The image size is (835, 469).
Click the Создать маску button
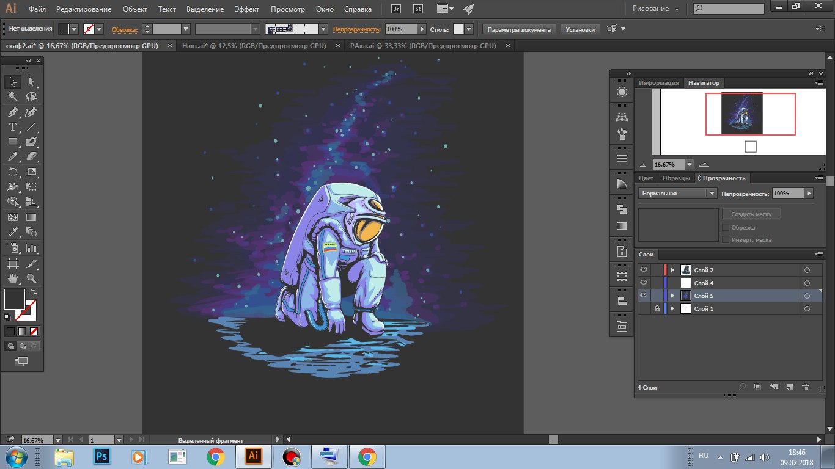click(x=751, y=214)
